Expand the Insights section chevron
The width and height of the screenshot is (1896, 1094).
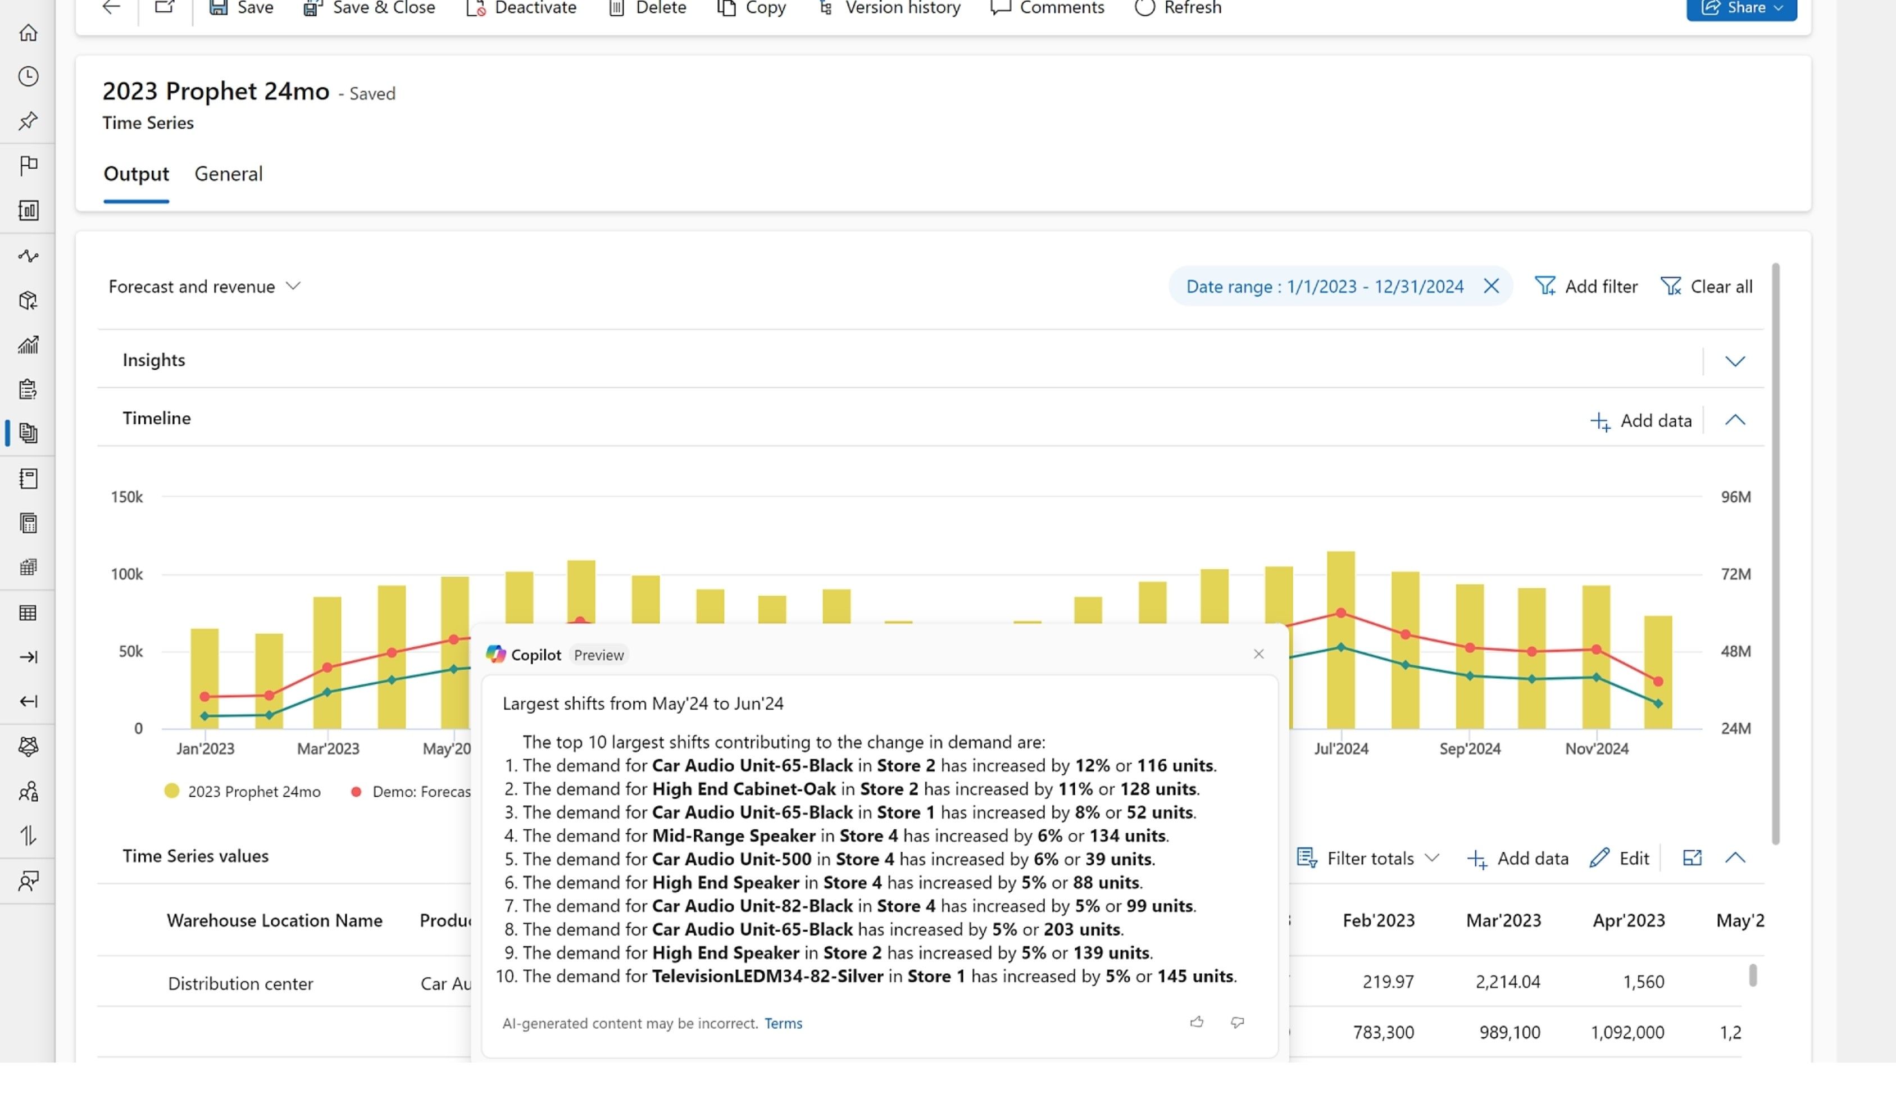click(1735, 361)
